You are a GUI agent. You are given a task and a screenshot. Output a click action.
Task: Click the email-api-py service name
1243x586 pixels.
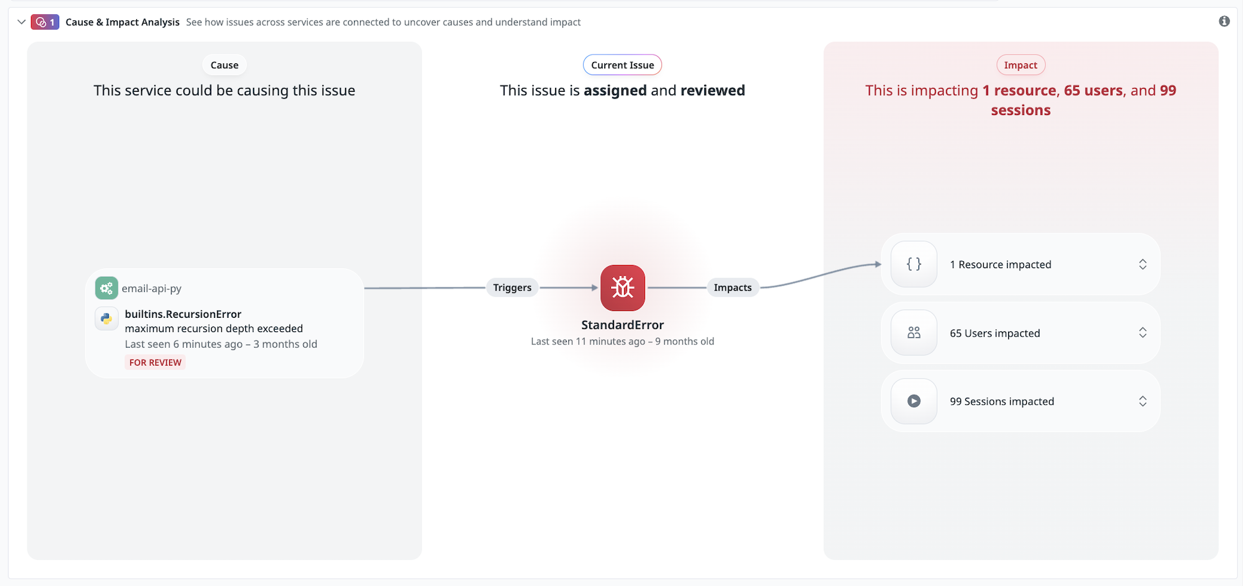click(x=152, y=289)
